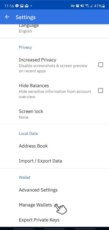Open Export Private Keys
109x230 pixels.
point(55,220)
